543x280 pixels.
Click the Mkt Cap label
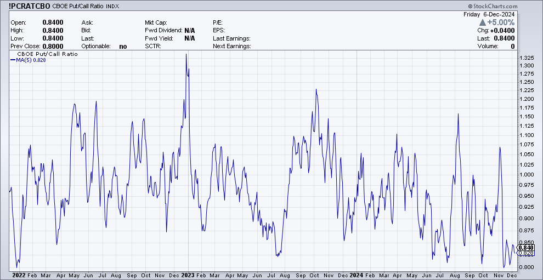(x=156, y=22)
